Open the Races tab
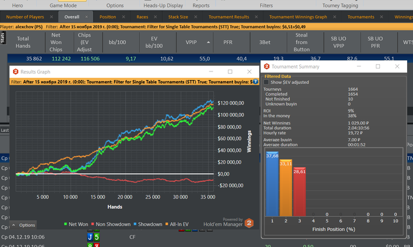The image size is (413, 247). [x=142, y=17]
